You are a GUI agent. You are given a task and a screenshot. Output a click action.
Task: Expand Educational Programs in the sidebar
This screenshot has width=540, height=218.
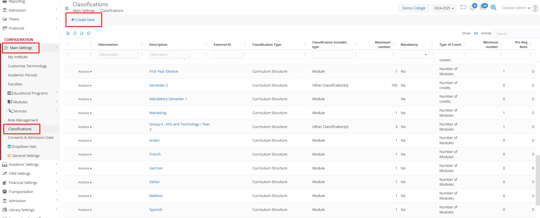coord(30,93)
